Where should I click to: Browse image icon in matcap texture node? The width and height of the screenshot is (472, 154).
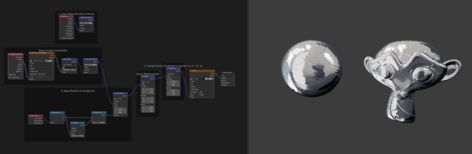click(192, 79)
